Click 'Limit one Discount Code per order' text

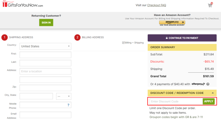172,108
